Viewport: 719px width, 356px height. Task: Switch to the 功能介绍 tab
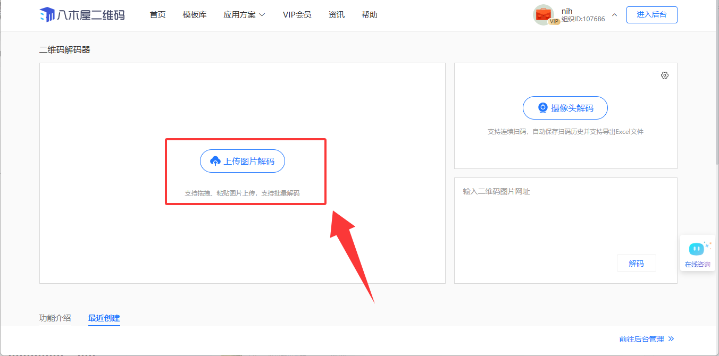[55, 318]
